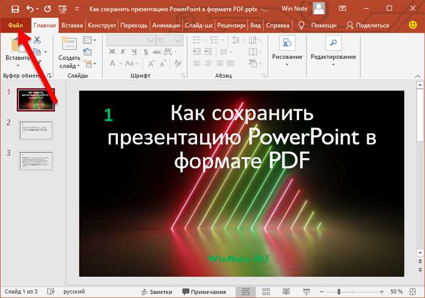
Task: Click the Save icon in quick access toolbar
Action: 15,9
